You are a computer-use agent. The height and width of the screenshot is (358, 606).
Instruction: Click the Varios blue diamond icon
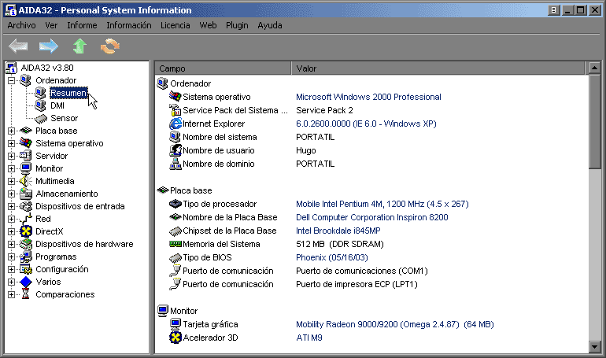[26, 282]
